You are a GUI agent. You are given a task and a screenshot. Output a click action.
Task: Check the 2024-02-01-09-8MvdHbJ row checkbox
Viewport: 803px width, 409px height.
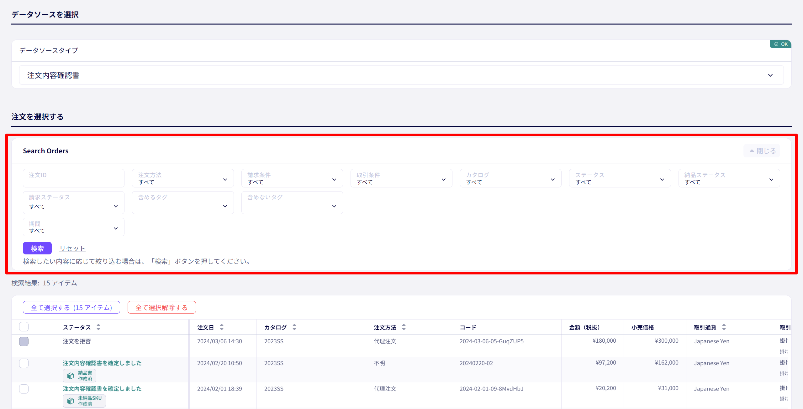tap(24, 389)
